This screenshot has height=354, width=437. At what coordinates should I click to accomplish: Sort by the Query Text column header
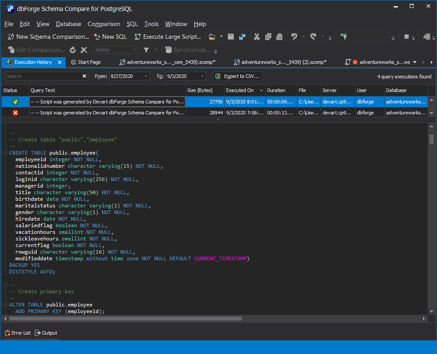coord(107,91)
